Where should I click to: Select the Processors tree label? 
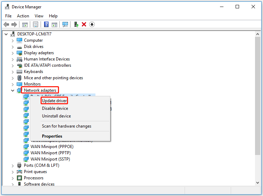click(34, 178)
